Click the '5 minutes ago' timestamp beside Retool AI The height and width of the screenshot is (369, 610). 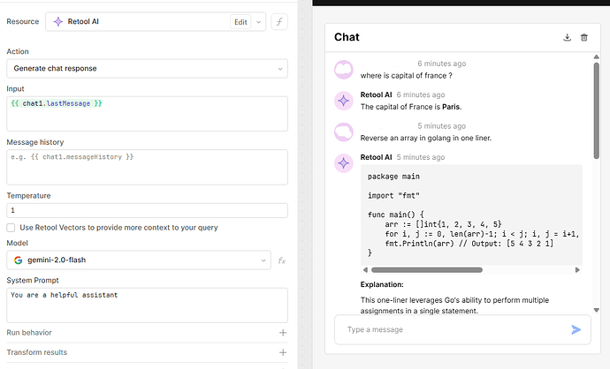coord(421,157)
